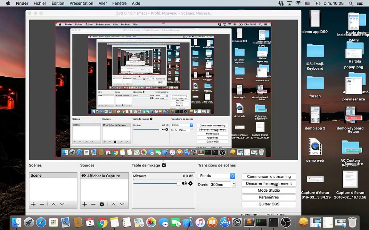Image resolution: width=369 pixels, height=230 pixels.
Task: Open the Fondu transition dropdown
Action: (x=217, y=176)
